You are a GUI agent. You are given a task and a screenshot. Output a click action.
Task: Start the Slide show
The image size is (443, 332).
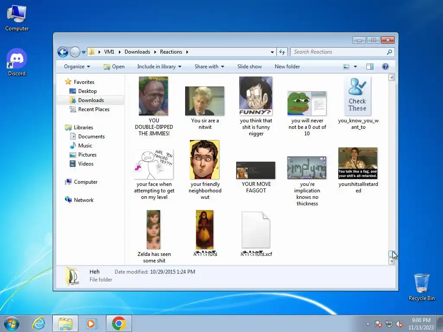[x=250, y=67]
